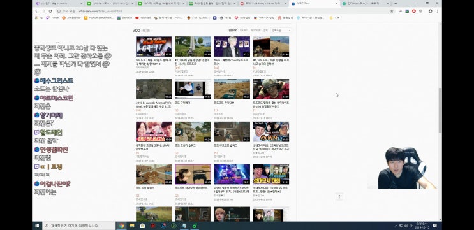Open the Chrome three-dot menu
Viewport: 474px width, 230px height.
click(x=437, y=11)
